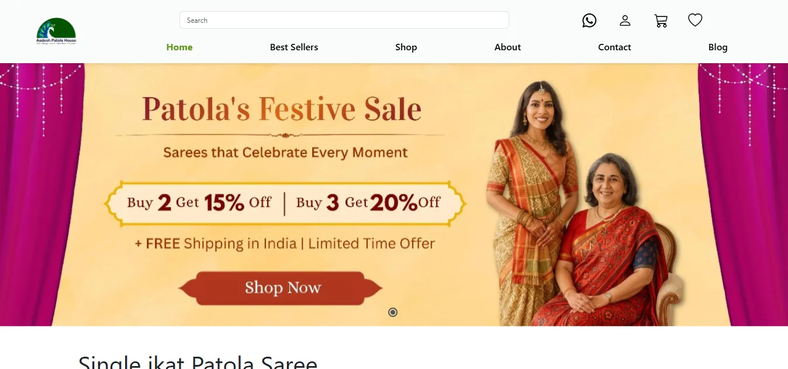Screen dimensions: 788x369
Task: Visit the About page link
Action: pyautogui.click(x=507, y=47)
